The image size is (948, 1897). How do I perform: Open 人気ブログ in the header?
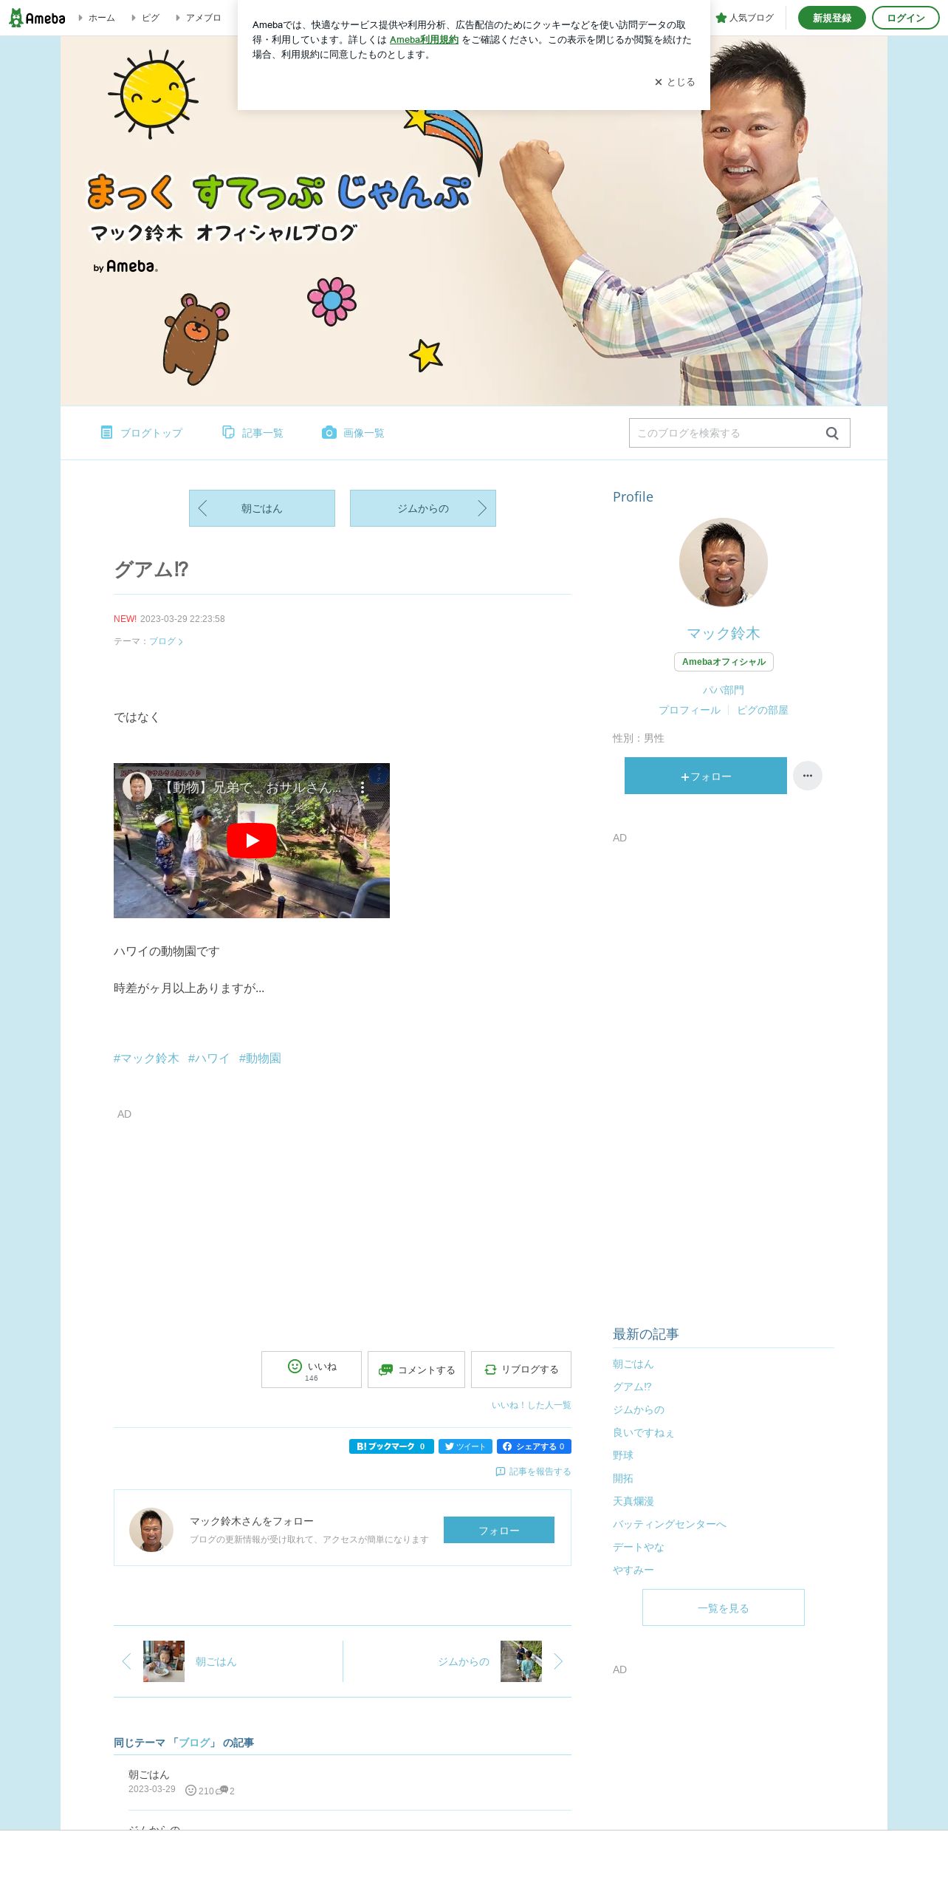(x=745, y=18)
